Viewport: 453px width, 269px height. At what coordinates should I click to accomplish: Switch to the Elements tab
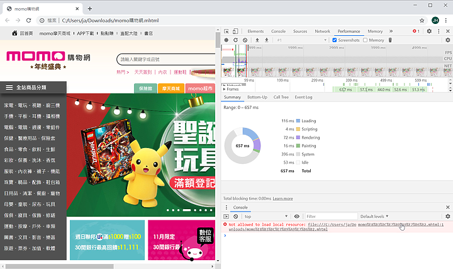pos(255,31)
